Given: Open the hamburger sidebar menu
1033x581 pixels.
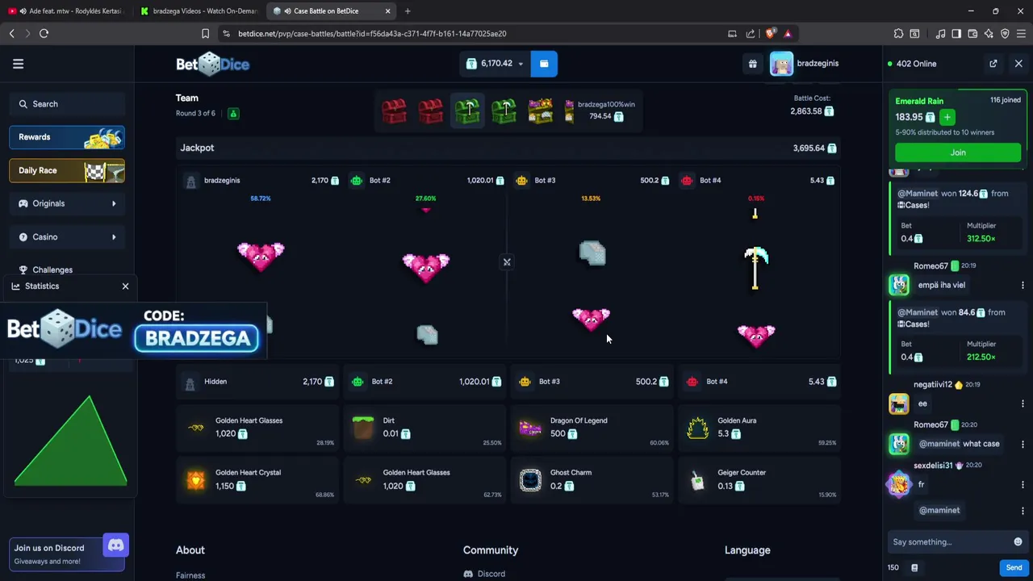Looking at the screenshot, I should click(18, 64).
